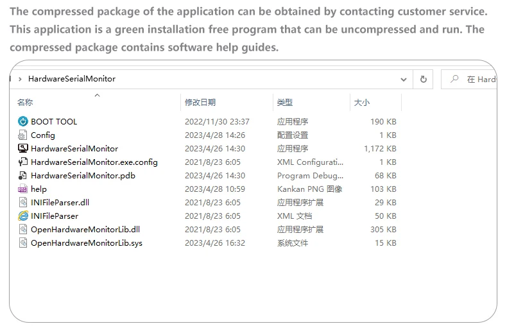
Task: Sort files by 类型 column header
Action: coord(285,103)
